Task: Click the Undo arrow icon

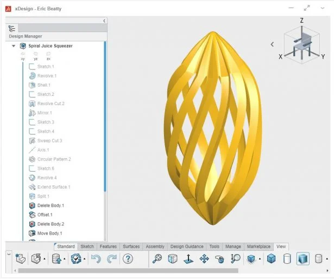Action: point(96,259)
